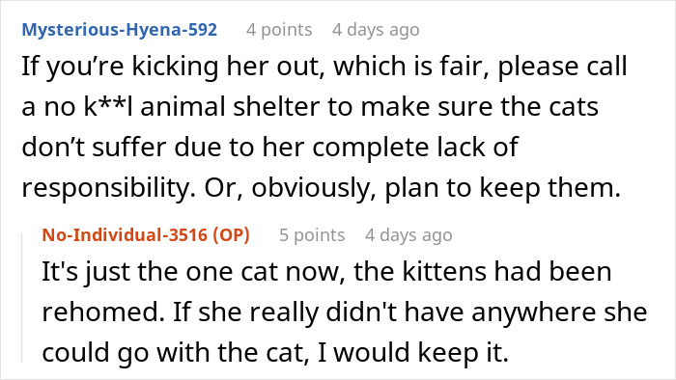The image size is (676, 380).
Task: Click the word 'responsibility.' in the comment
Action: tap(109, 188)
